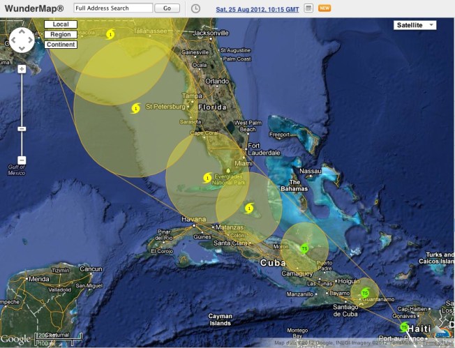
Task: Zoom in with the plus button
Action: pyautogui.click(x=22, y=68)
